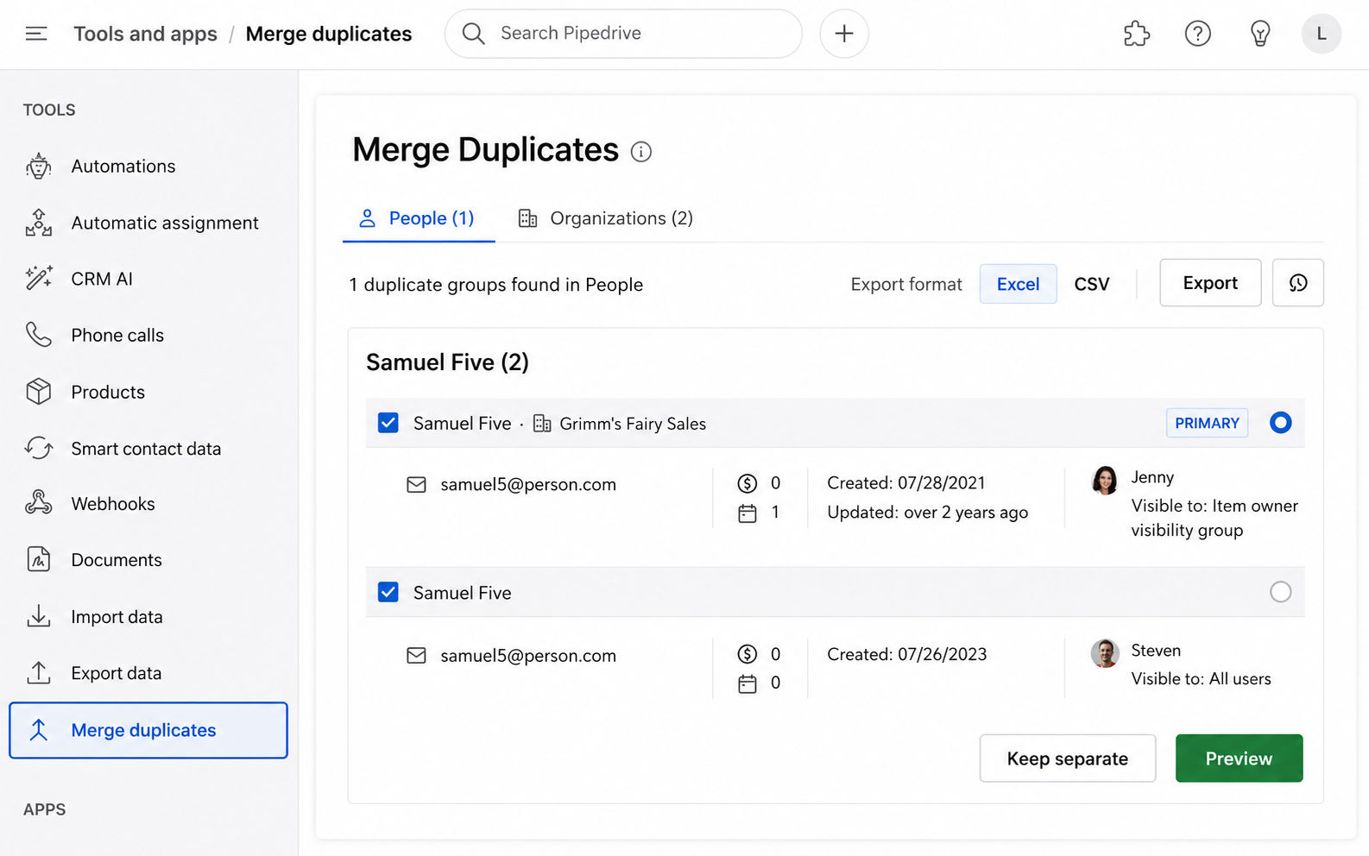Uncheck the second Samuel Five checkbox
Viewport: 1369px width, 856px height.
(388, 592)
